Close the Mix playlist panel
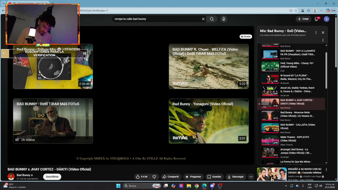 (323, 32)
